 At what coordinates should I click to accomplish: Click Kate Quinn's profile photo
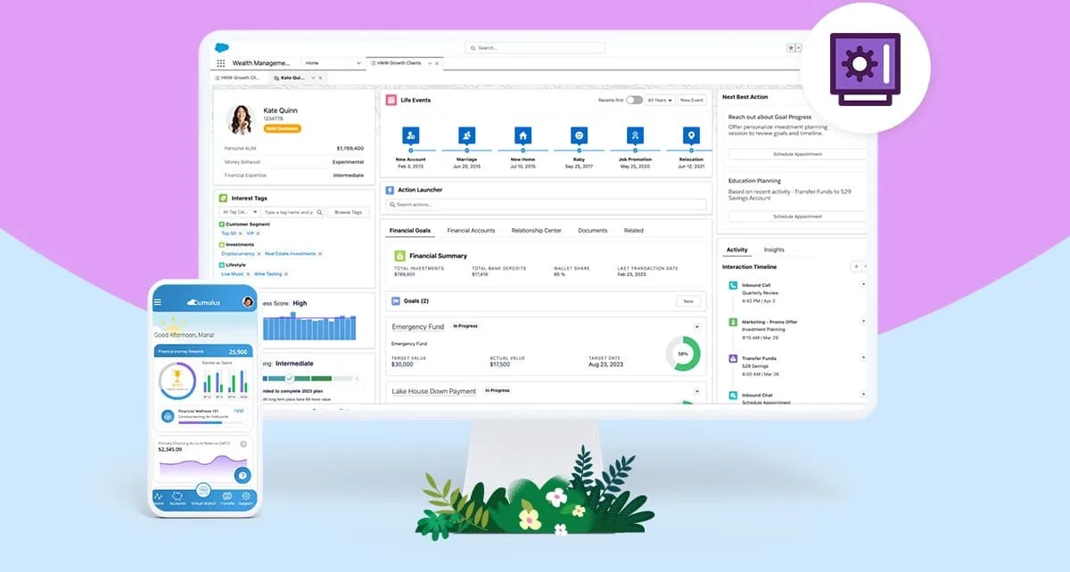pos(241,118)
